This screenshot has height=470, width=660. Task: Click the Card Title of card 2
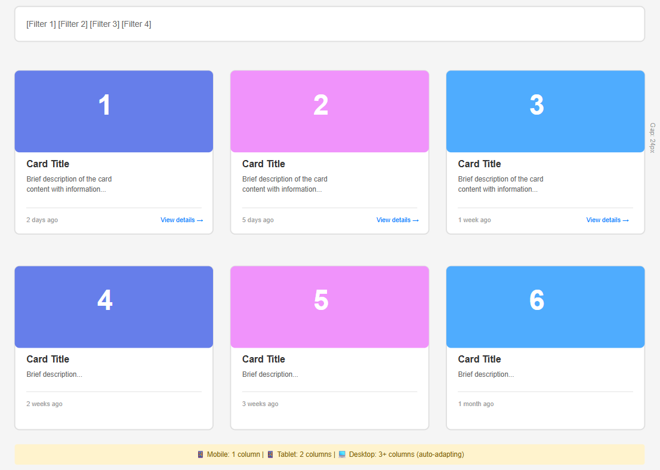[264, 164]
